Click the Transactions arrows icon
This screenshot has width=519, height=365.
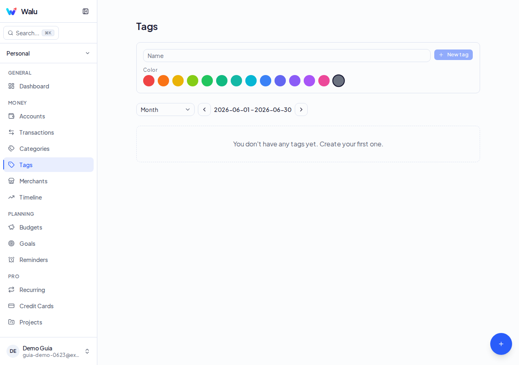point(11,132)
